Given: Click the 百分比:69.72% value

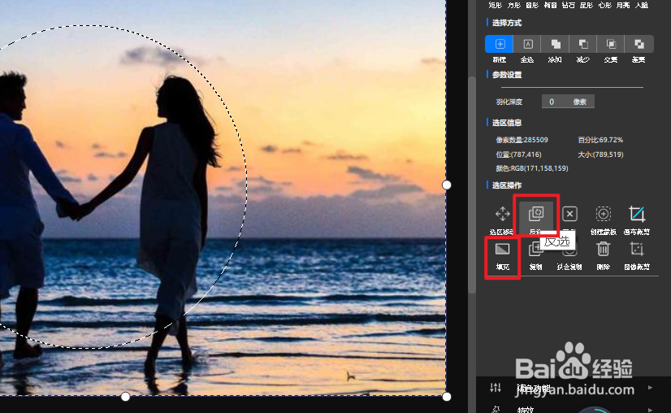Looking at the screenshot, I should (x=600, y=140).
